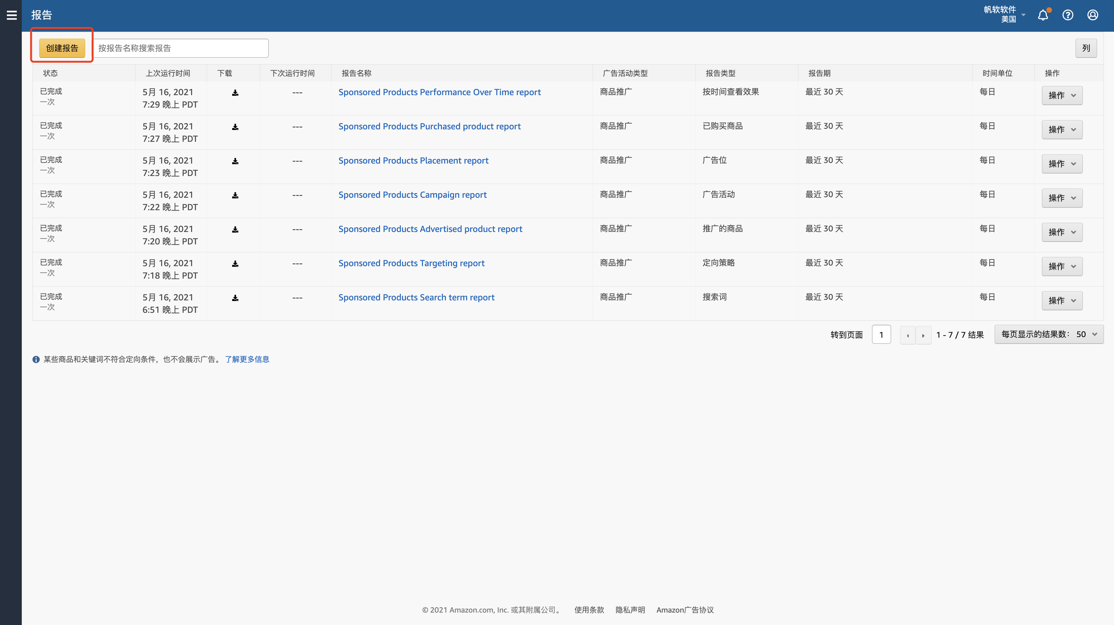Screen dimensions: 1114x625
Task: Download the Performance Over Time report
Action: 235,92
